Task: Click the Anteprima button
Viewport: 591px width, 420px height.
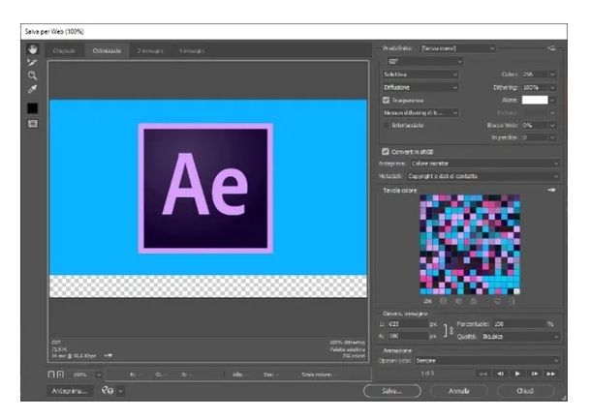Action: [x=70, y=391]
